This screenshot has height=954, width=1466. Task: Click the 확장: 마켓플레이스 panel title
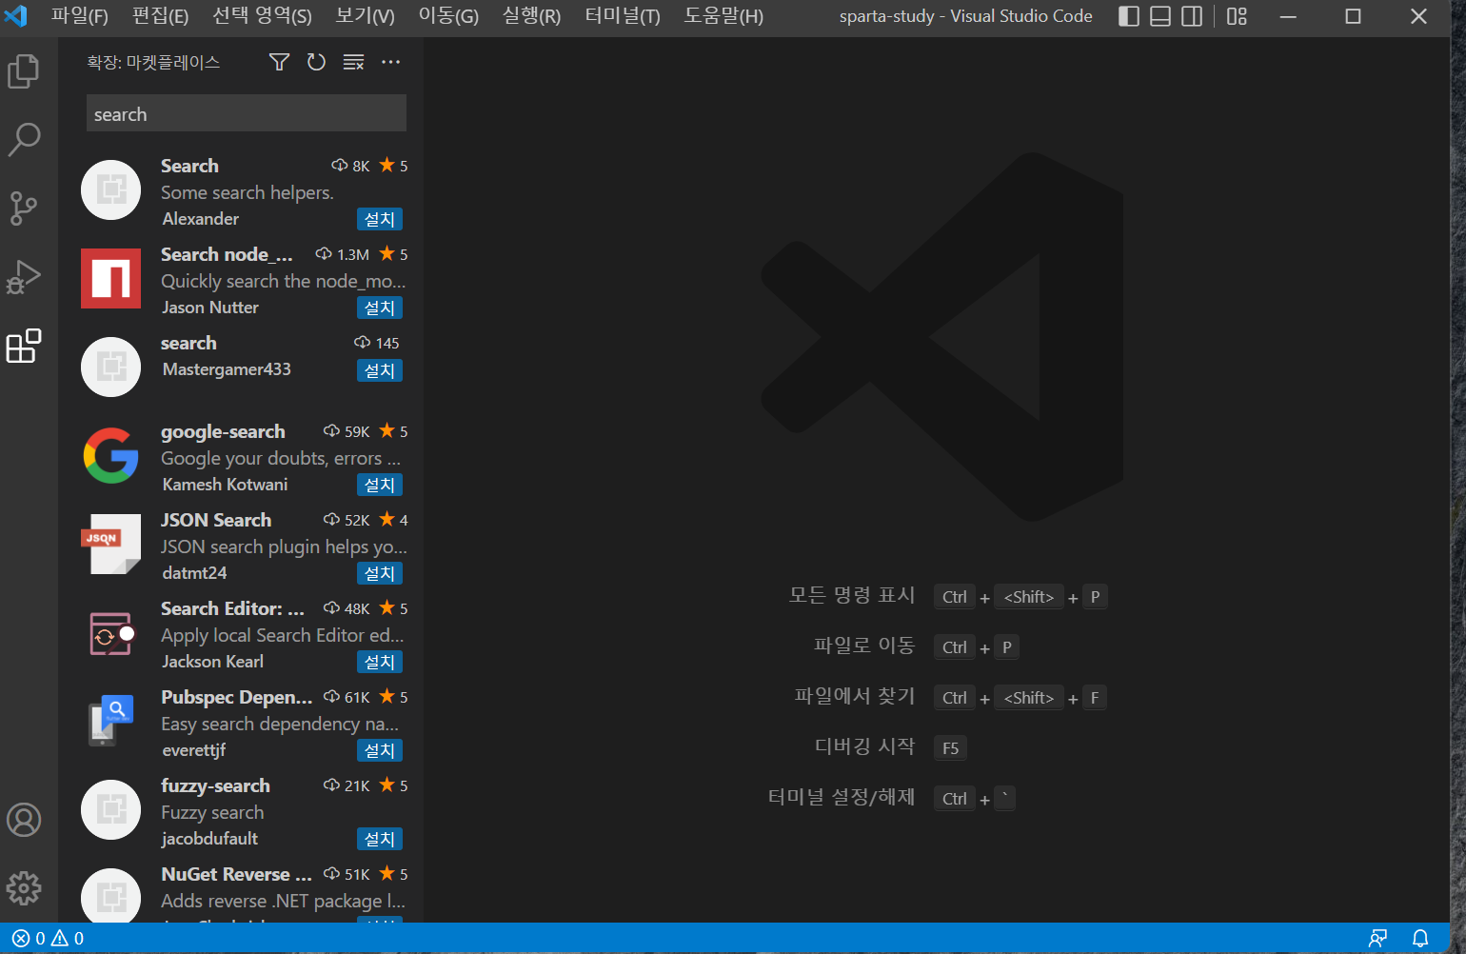(153, 62)
